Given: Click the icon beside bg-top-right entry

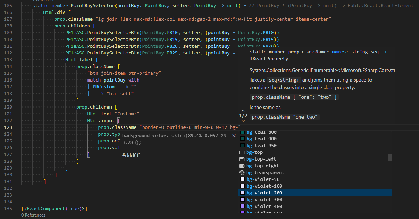Looking at the screenshot, I should pyautogui.click(x=243, y=166).
